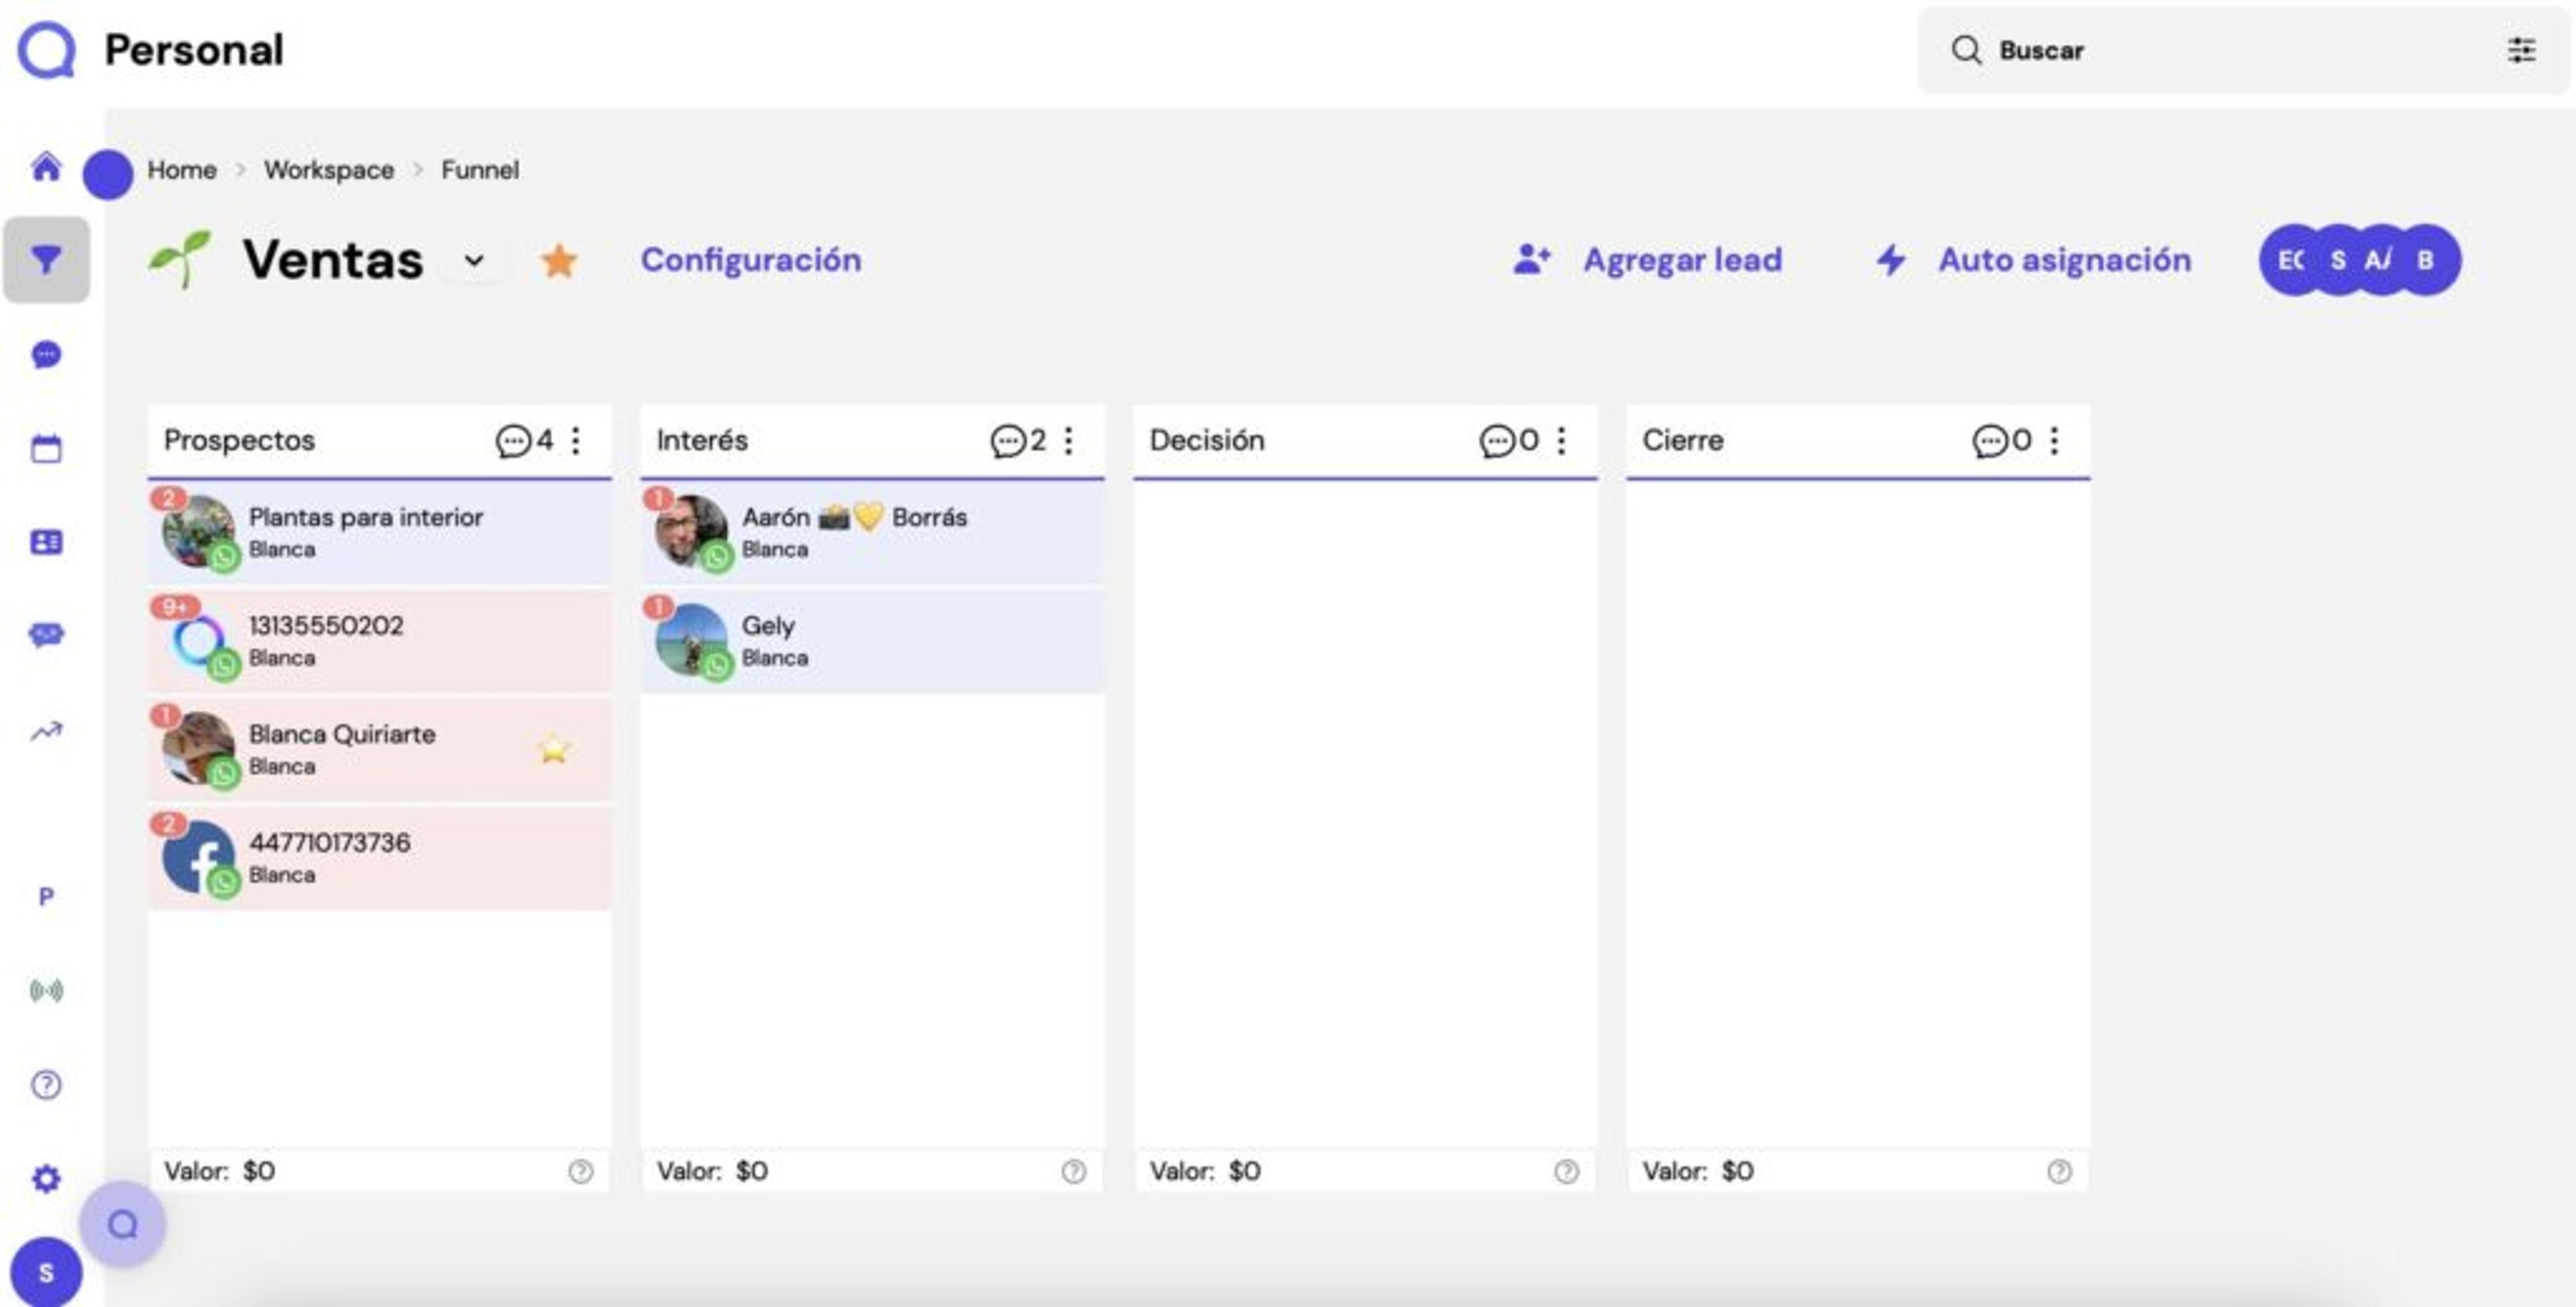
Task: Expand the Ventas funnel dropdown chevron
Action: [474, 261]
